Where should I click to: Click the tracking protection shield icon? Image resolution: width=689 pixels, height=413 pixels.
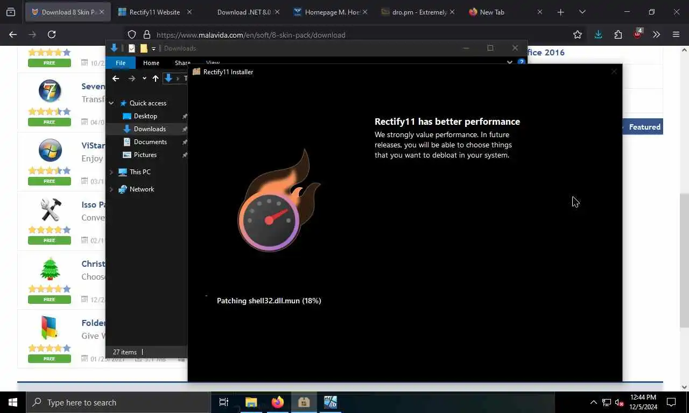[132, 35]
